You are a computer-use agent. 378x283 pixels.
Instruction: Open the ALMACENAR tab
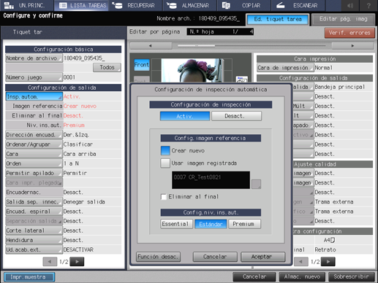point(190,5)
